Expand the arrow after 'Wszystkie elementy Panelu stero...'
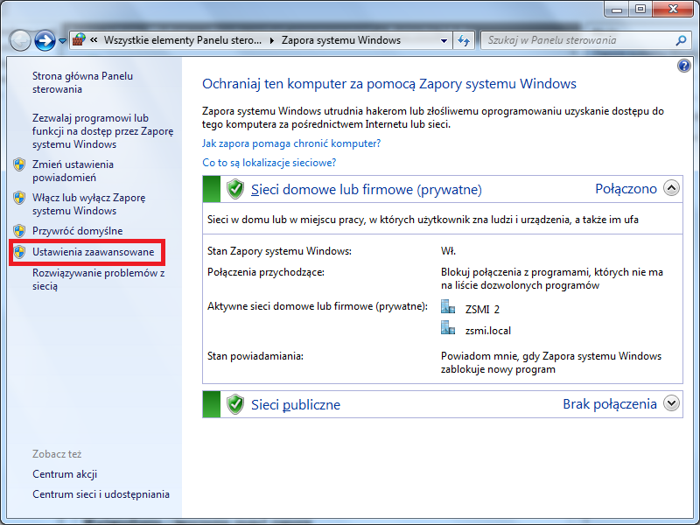This screenshot has height=525, width=700. [x=272, y=40]
